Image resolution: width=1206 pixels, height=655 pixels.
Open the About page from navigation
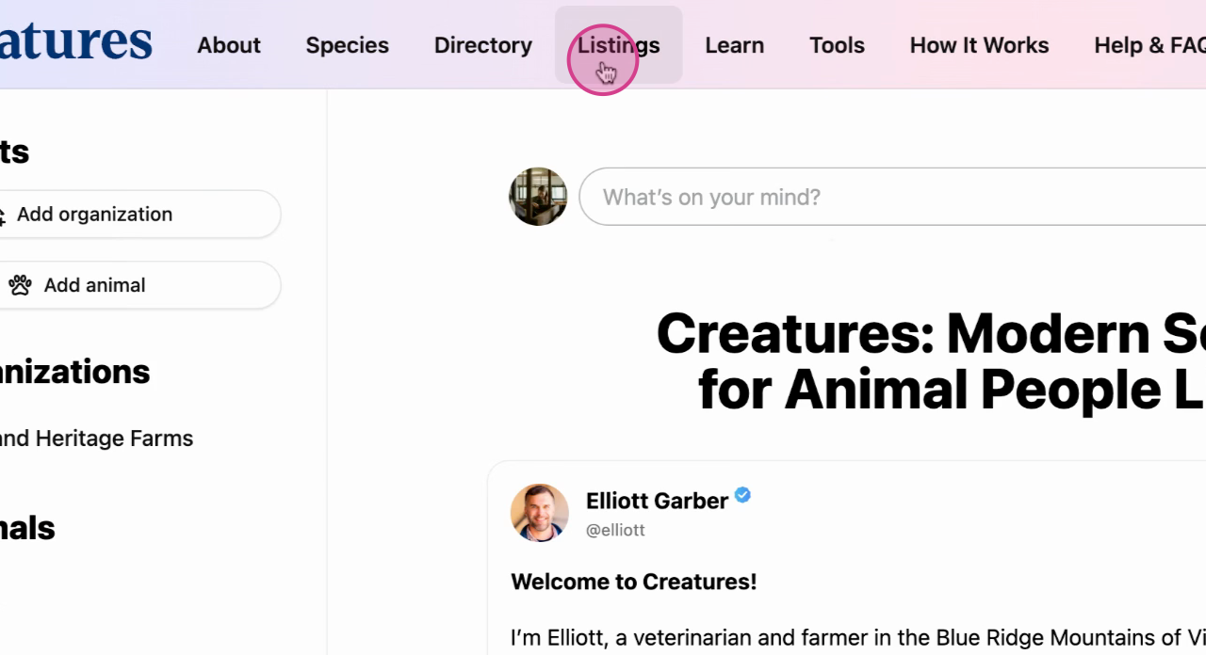pos(229,45)
